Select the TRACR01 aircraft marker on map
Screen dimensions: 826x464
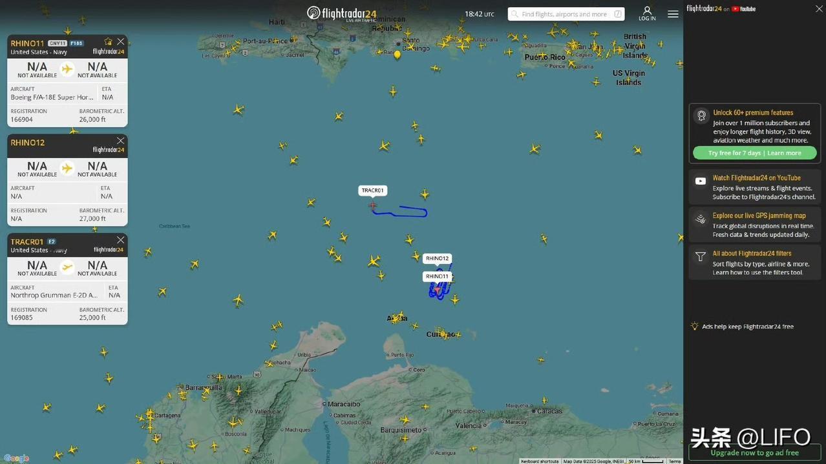(x=373, y=205)
